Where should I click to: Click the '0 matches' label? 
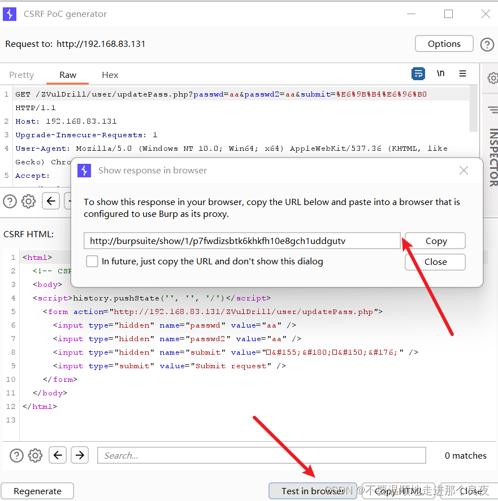coord(465,455)
